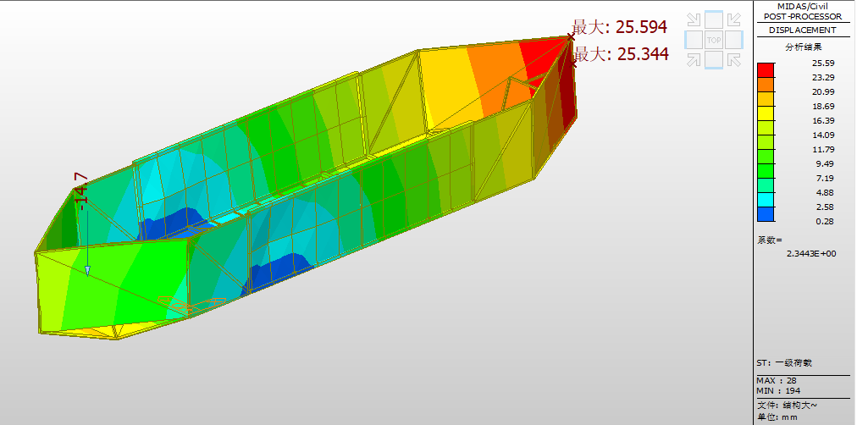The image size is (857, 425).
Task: Click the -14.7 dimension annotation
Action: coord(81,190)
